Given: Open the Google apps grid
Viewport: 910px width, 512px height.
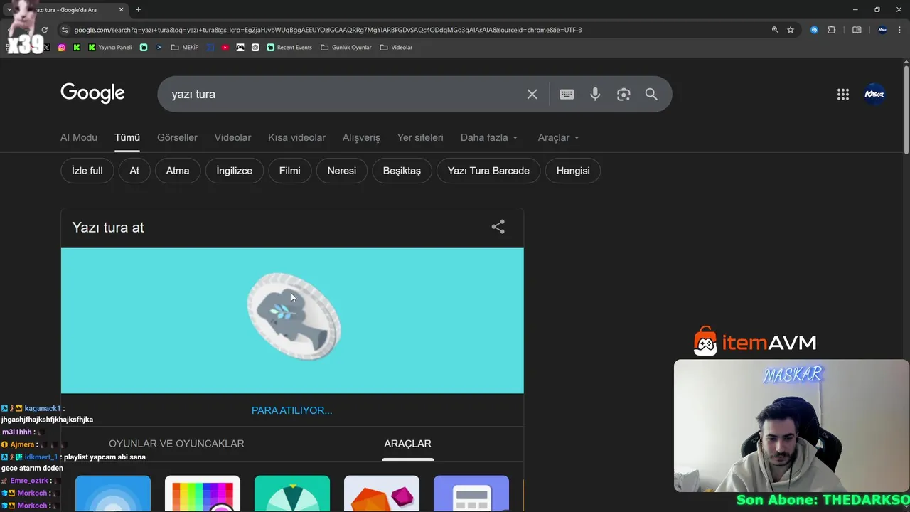Looking at the screenshot, I should [843, 94].
